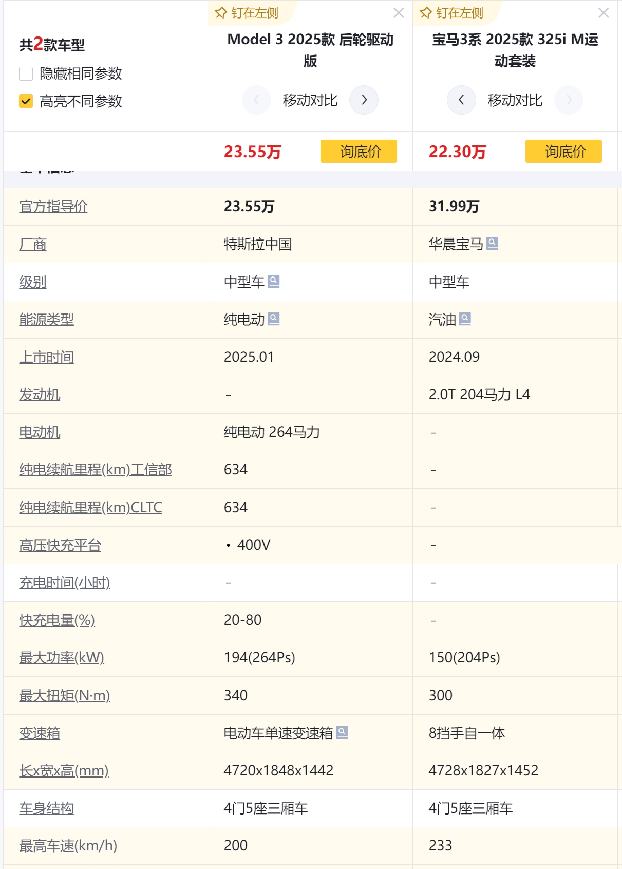Open the 电动机 parameter link

(x=40, y=432)
